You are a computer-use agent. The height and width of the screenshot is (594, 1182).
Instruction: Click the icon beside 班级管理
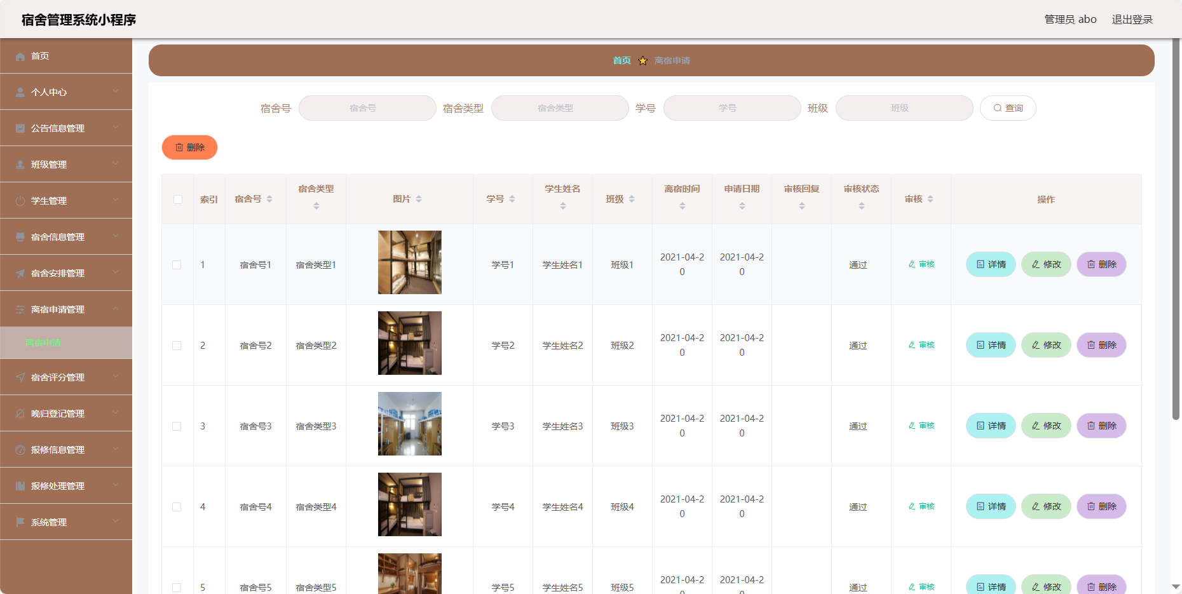click(x=20, y=165)
